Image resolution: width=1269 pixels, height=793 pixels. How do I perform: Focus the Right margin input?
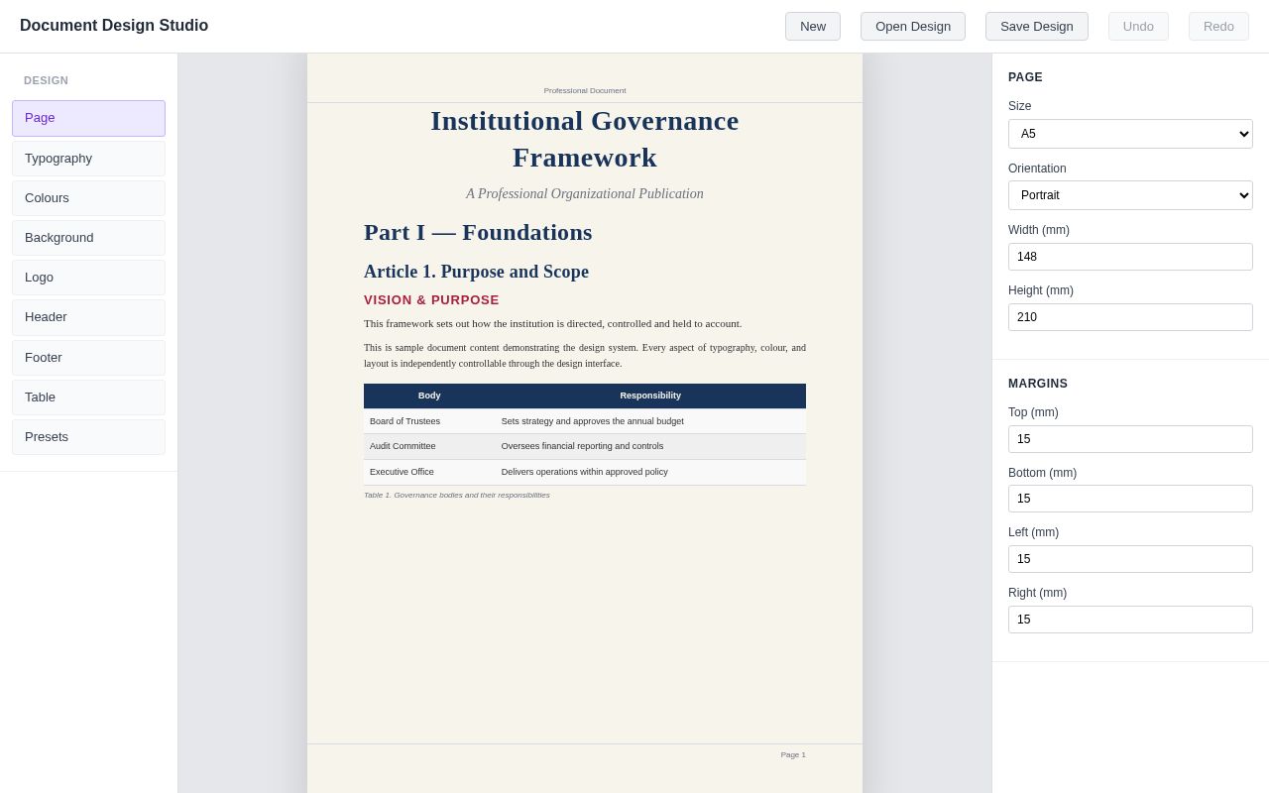[x=1130, y=620]
